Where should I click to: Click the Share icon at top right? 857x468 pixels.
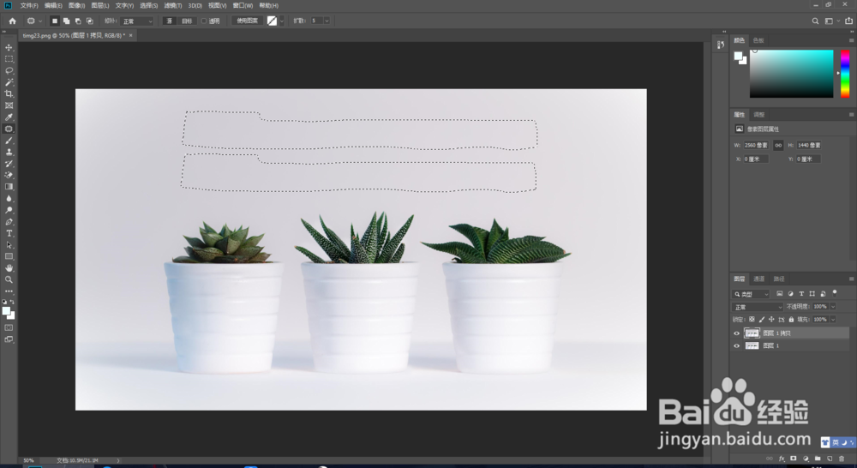click(x=848, y=21)
